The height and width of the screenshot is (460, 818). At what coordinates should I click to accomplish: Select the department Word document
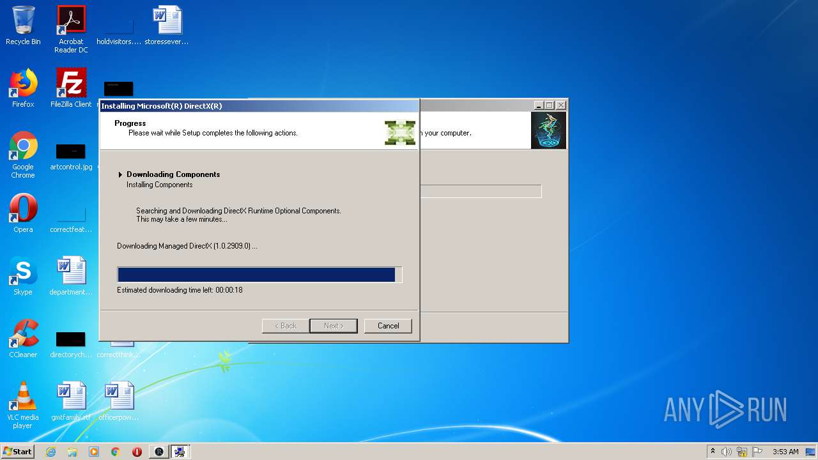click(x=71, y=276)
